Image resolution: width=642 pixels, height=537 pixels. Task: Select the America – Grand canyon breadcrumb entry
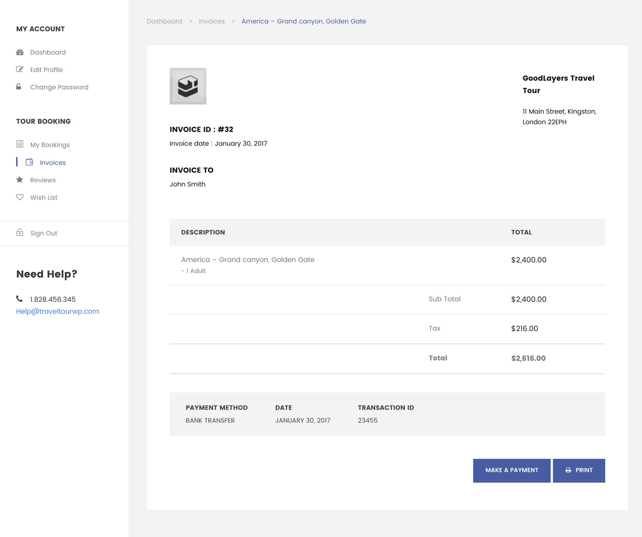pyautogui.click(x=304, y=21)
